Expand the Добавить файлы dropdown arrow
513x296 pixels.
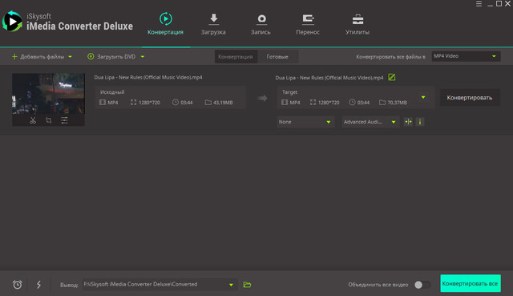70,57
